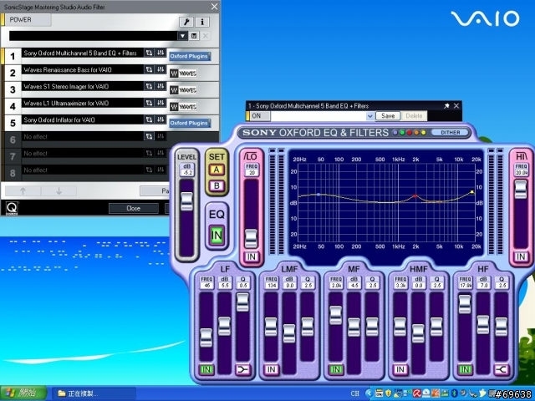Screen dimensions: 535x401
Task: Open the preset dropdown in EQ plugin window
Action: [x=369, y=116]
